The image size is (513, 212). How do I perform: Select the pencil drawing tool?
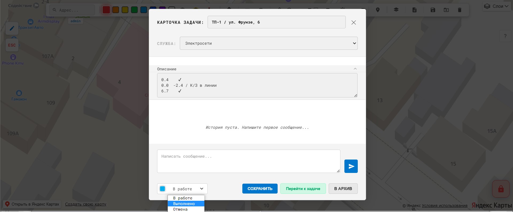(x=12, y=28)
